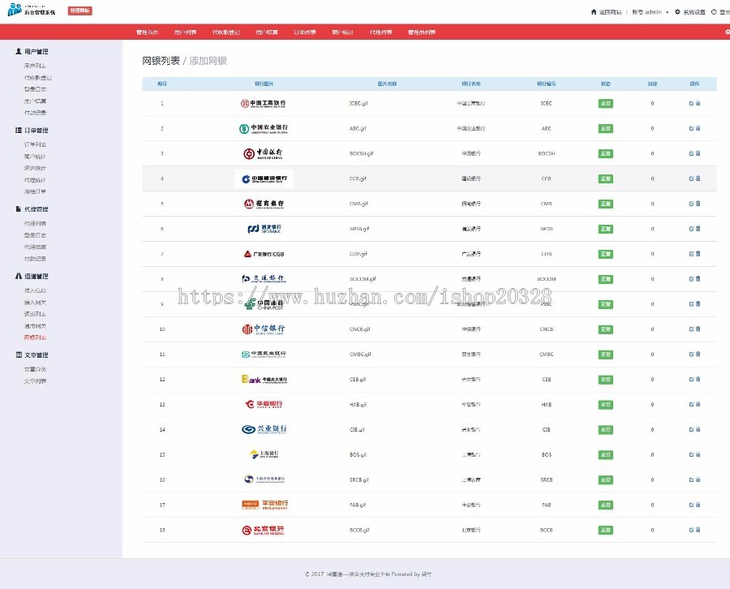Image resolution: width=730 pixels, height=589 pixels.
Task: Toggle the 正常 status badge on row 18
Action: pyautogui.click(x=606, y=529)
